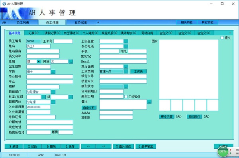The width and height of the screenshot is (239, 158).
Task: Open 其它功能 menu
Action: 208,22
